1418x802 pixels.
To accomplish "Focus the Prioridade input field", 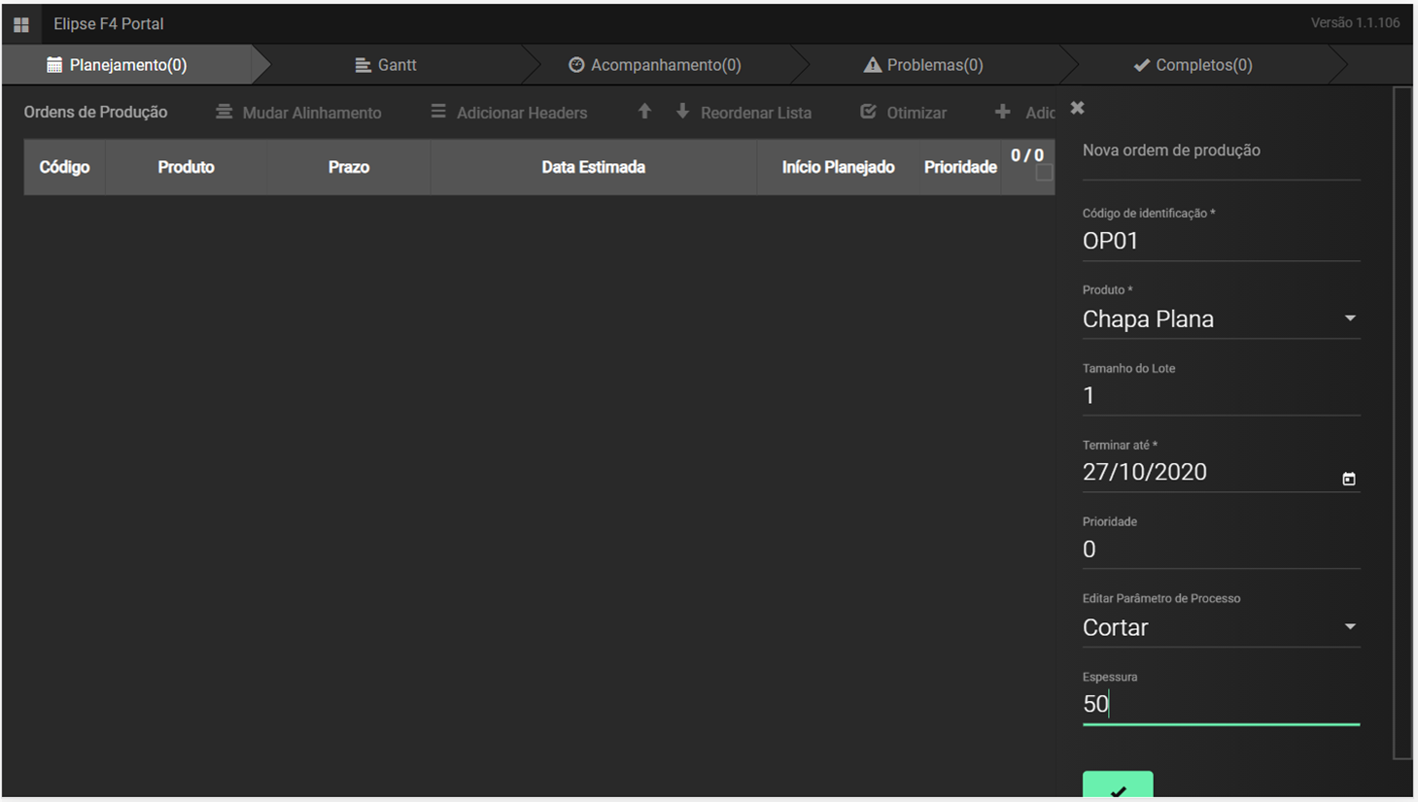I will (x=1221, y=550).
